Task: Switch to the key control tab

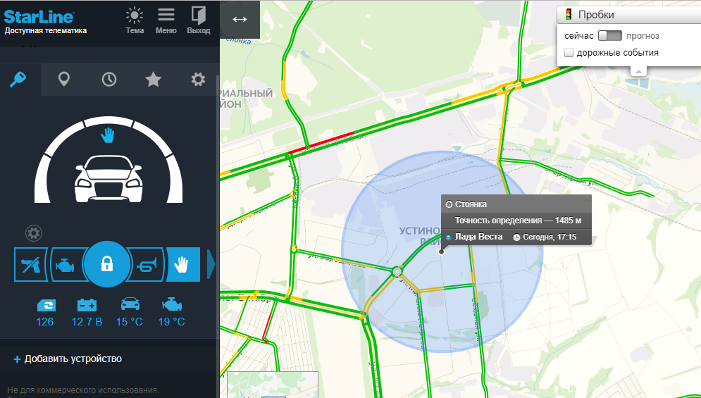Action: pos(19,80)
